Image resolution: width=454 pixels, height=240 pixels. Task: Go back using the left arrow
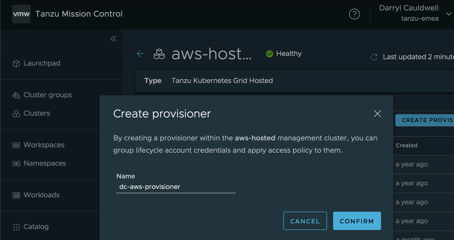141,54
